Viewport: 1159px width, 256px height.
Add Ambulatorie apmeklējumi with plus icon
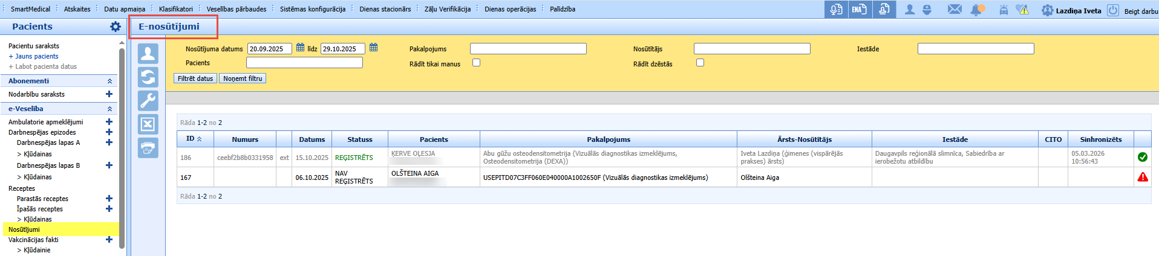[109, 122]
